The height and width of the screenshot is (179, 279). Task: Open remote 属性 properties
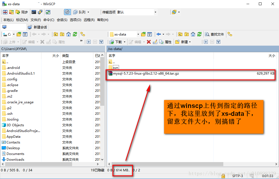[x=165, y=42]
